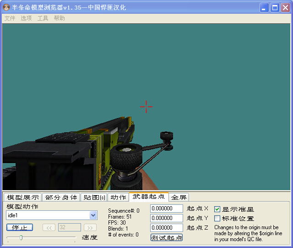Select the 武器起点 tab
The height and width of the screenshot is (248, 293).
click(149, 197)
